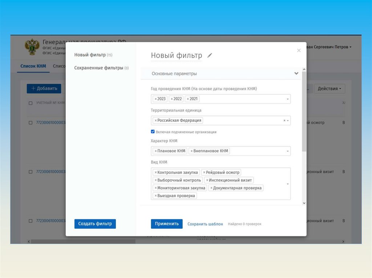The width and height of the screenshot is (372, 278).
Task: Open the Территориальная единица dropdown arrow
Action: point(288,121)
